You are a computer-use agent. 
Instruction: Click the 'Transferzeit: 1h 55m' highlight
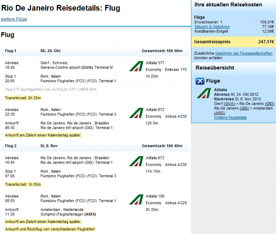coord(23,184)
